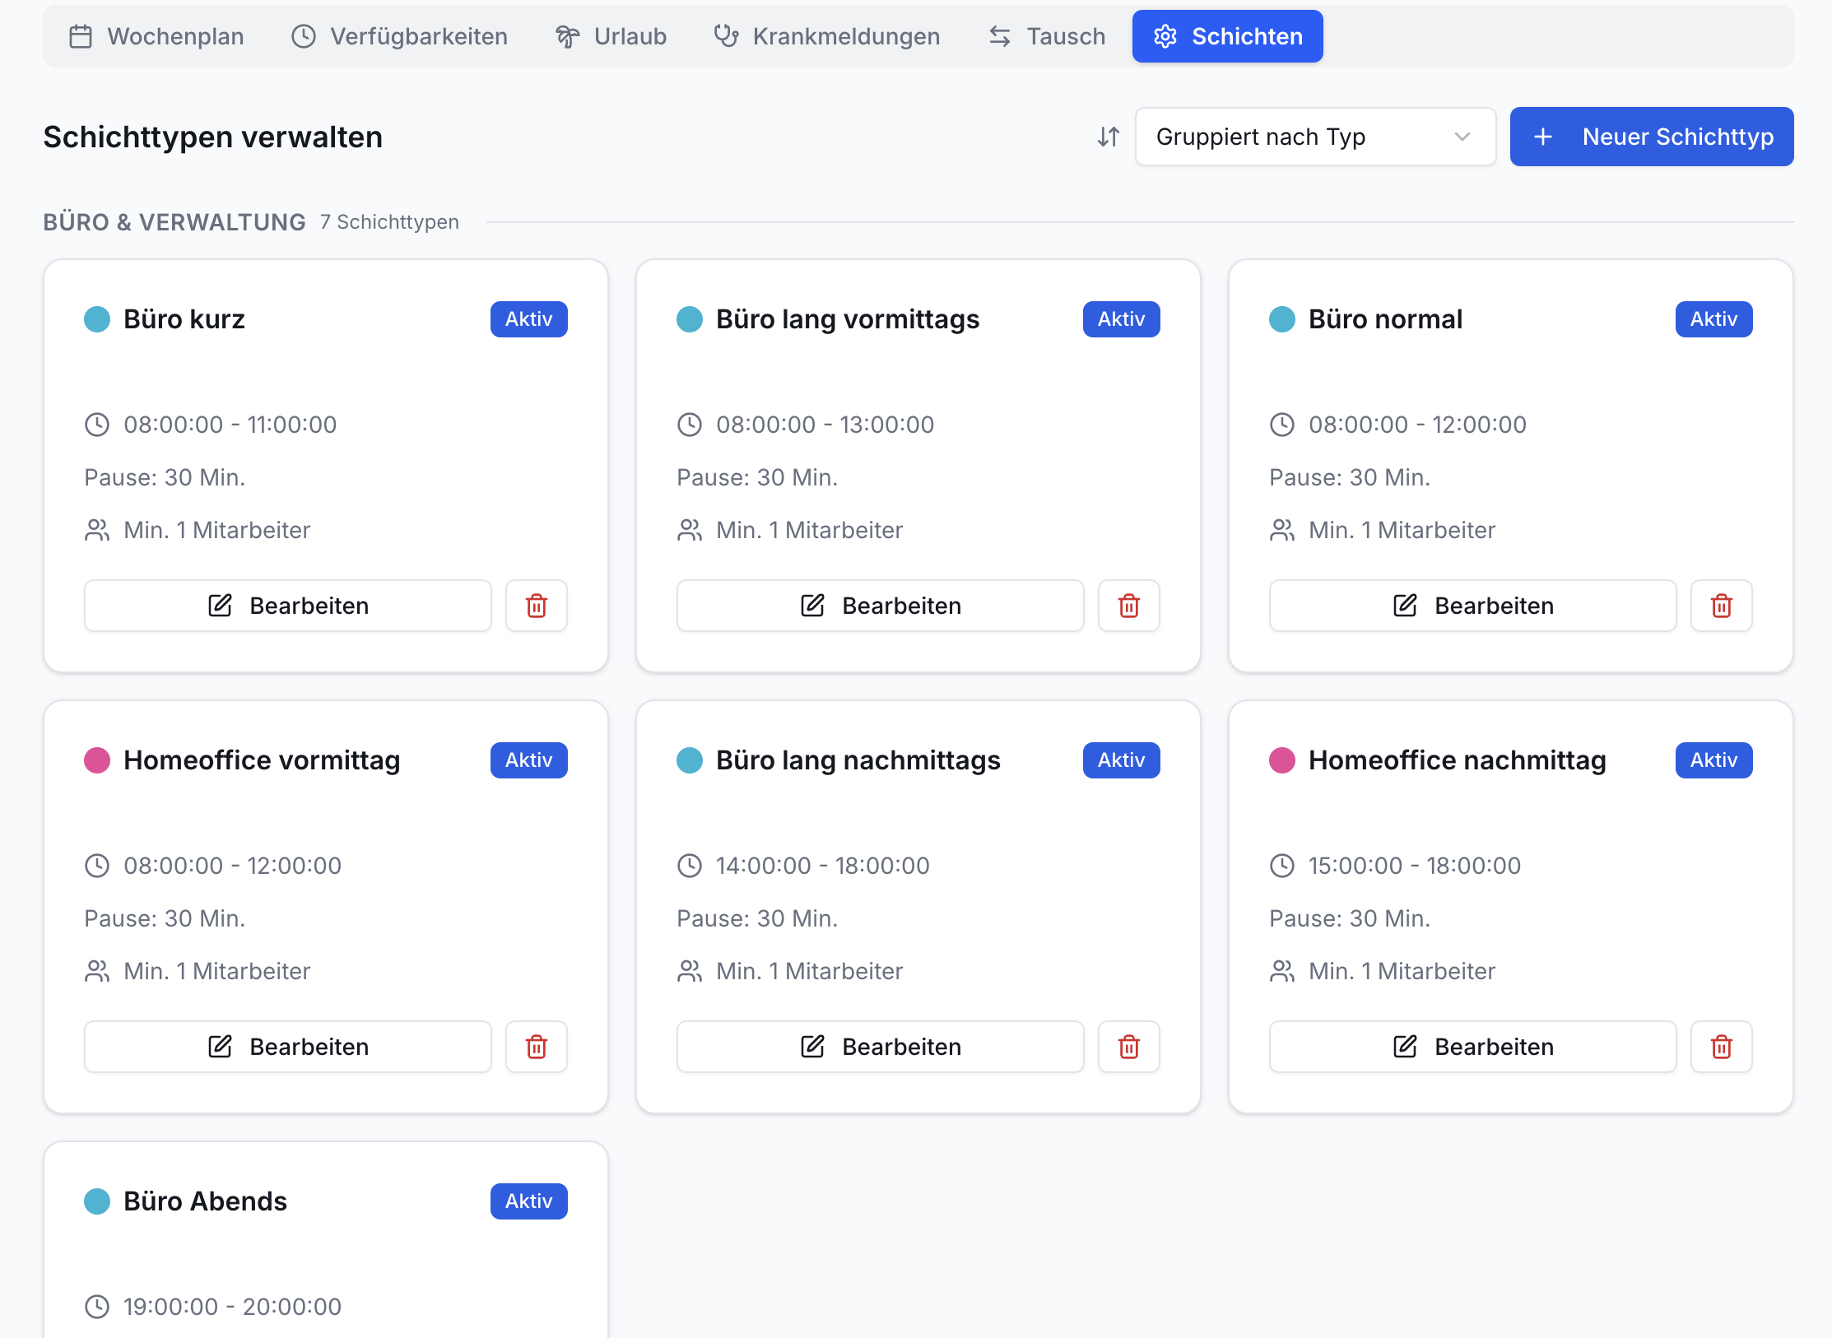
Task: Delete the Büro lang vormittags shift
Action: 1129,606
